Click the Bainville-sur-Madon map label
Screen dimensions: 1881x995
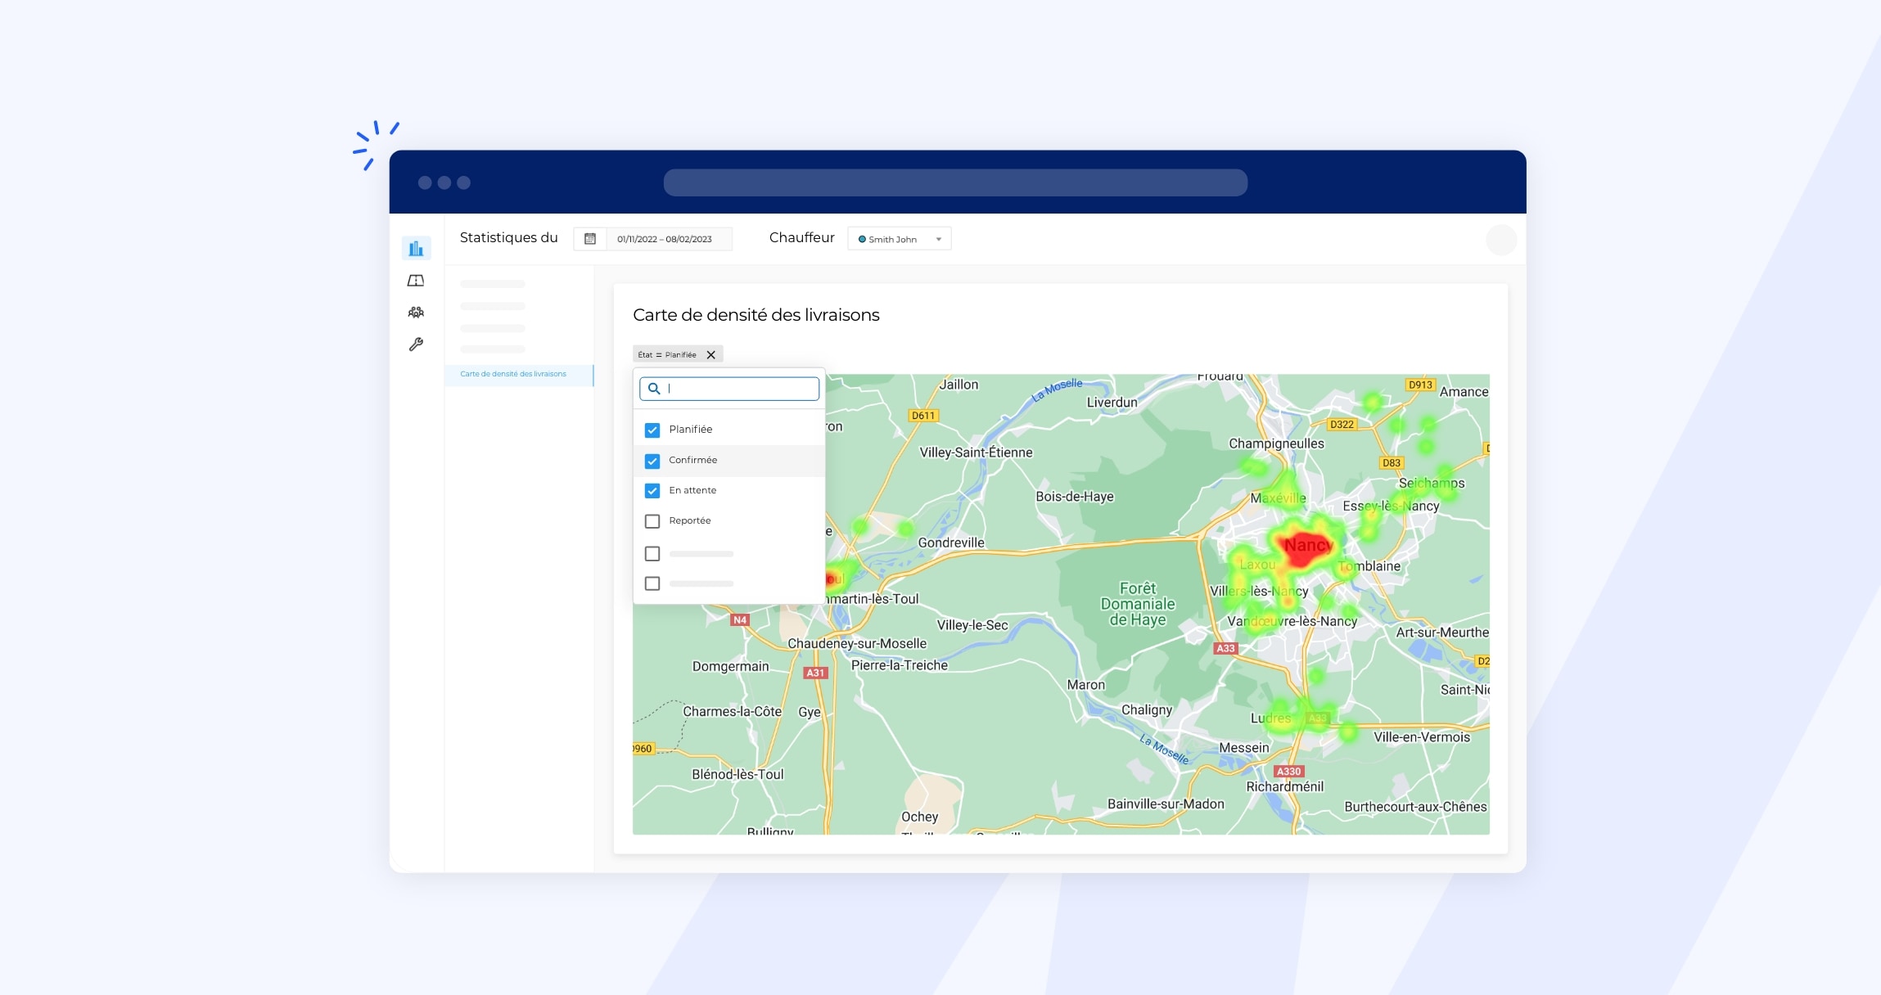[x=1166, y=804]
